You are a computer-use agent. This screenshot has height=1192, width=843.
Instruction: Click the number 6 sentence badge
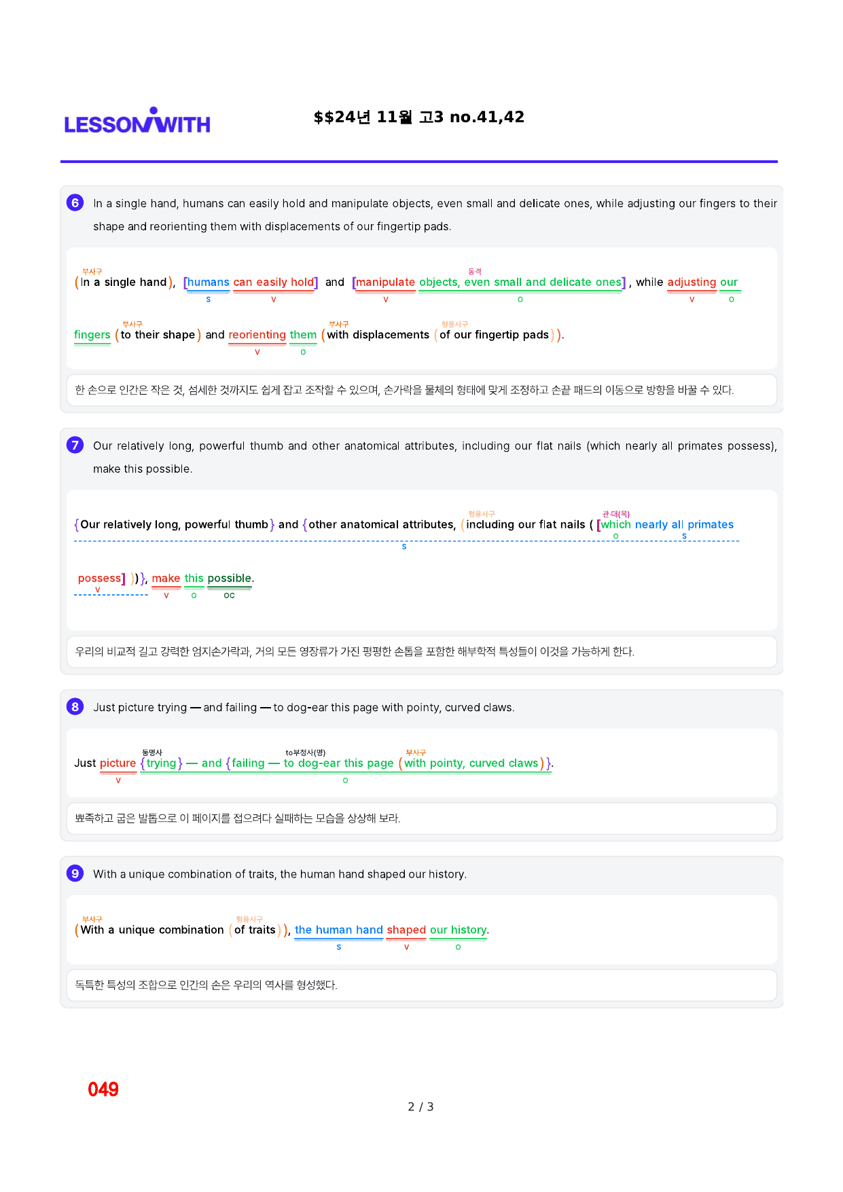[x=75, y=202]
